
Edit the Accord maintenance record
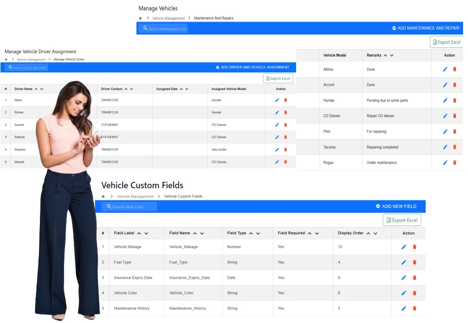pos(445,85)
